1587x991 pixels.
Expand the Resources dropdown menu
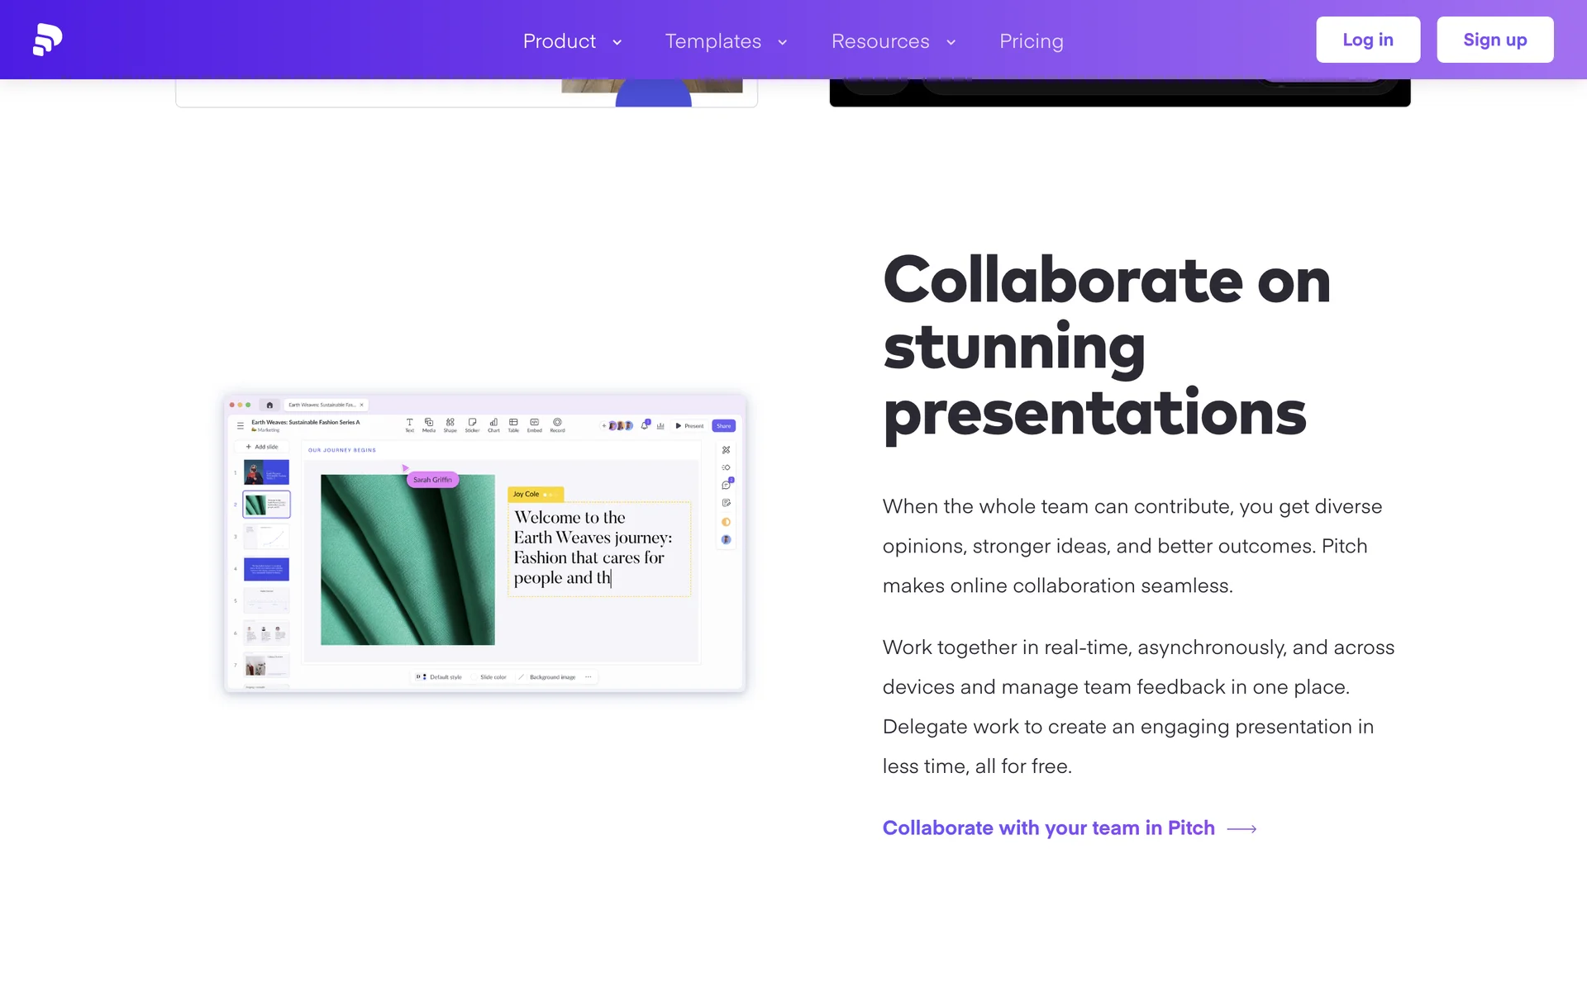pos(893,41)
